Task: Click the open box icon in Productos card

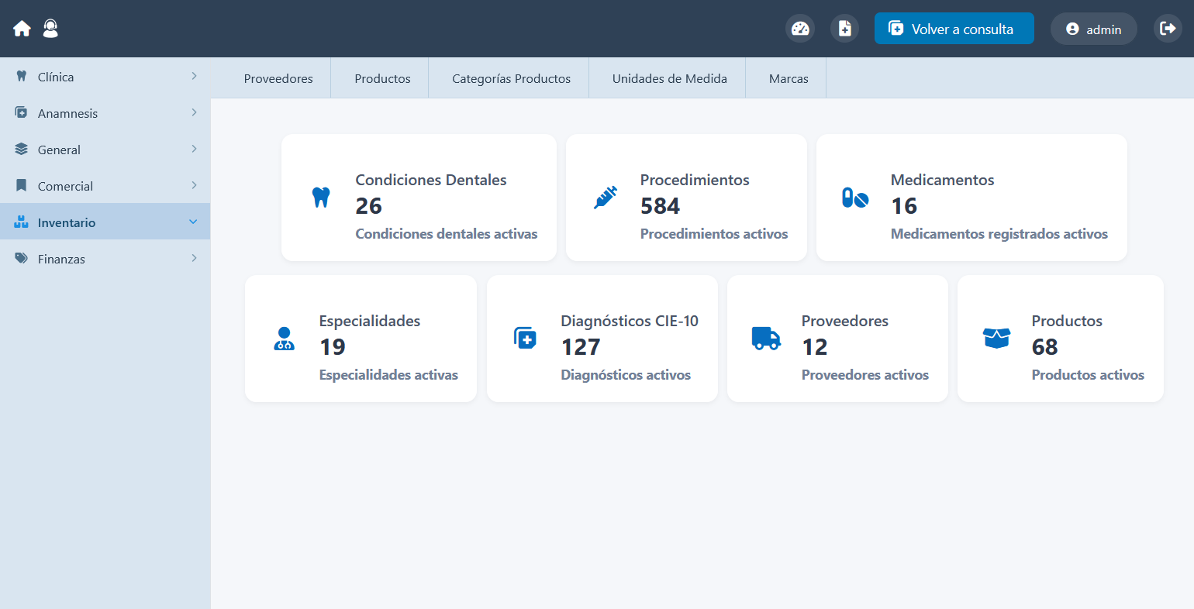Action: coord(996,339)
